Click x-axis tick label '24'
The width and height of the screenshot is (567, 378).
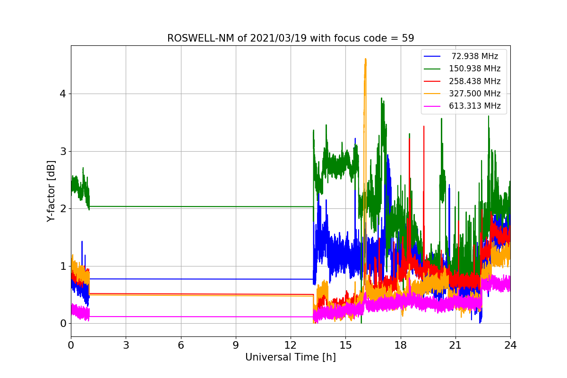pos(510,345)
